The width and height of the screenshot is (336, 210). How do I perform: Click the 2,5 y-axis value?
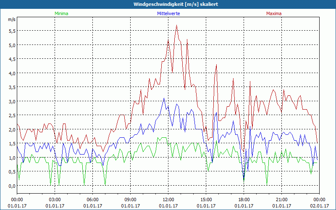[x=12, y=115]
